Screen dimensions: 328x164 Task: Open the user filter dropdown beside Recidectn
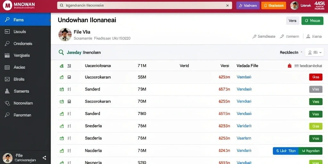(314, 52)
